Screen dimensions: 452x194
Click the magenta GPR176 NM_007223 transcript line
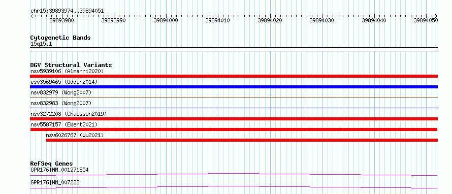[x=234, y=187]
